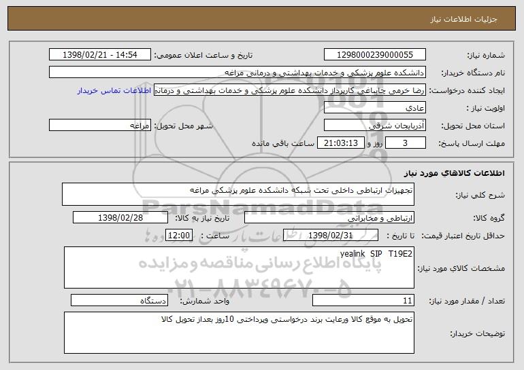Click the ساعت باقی مانده text
This screenshot has width=524, height=370.
click(x=283, y=143)
